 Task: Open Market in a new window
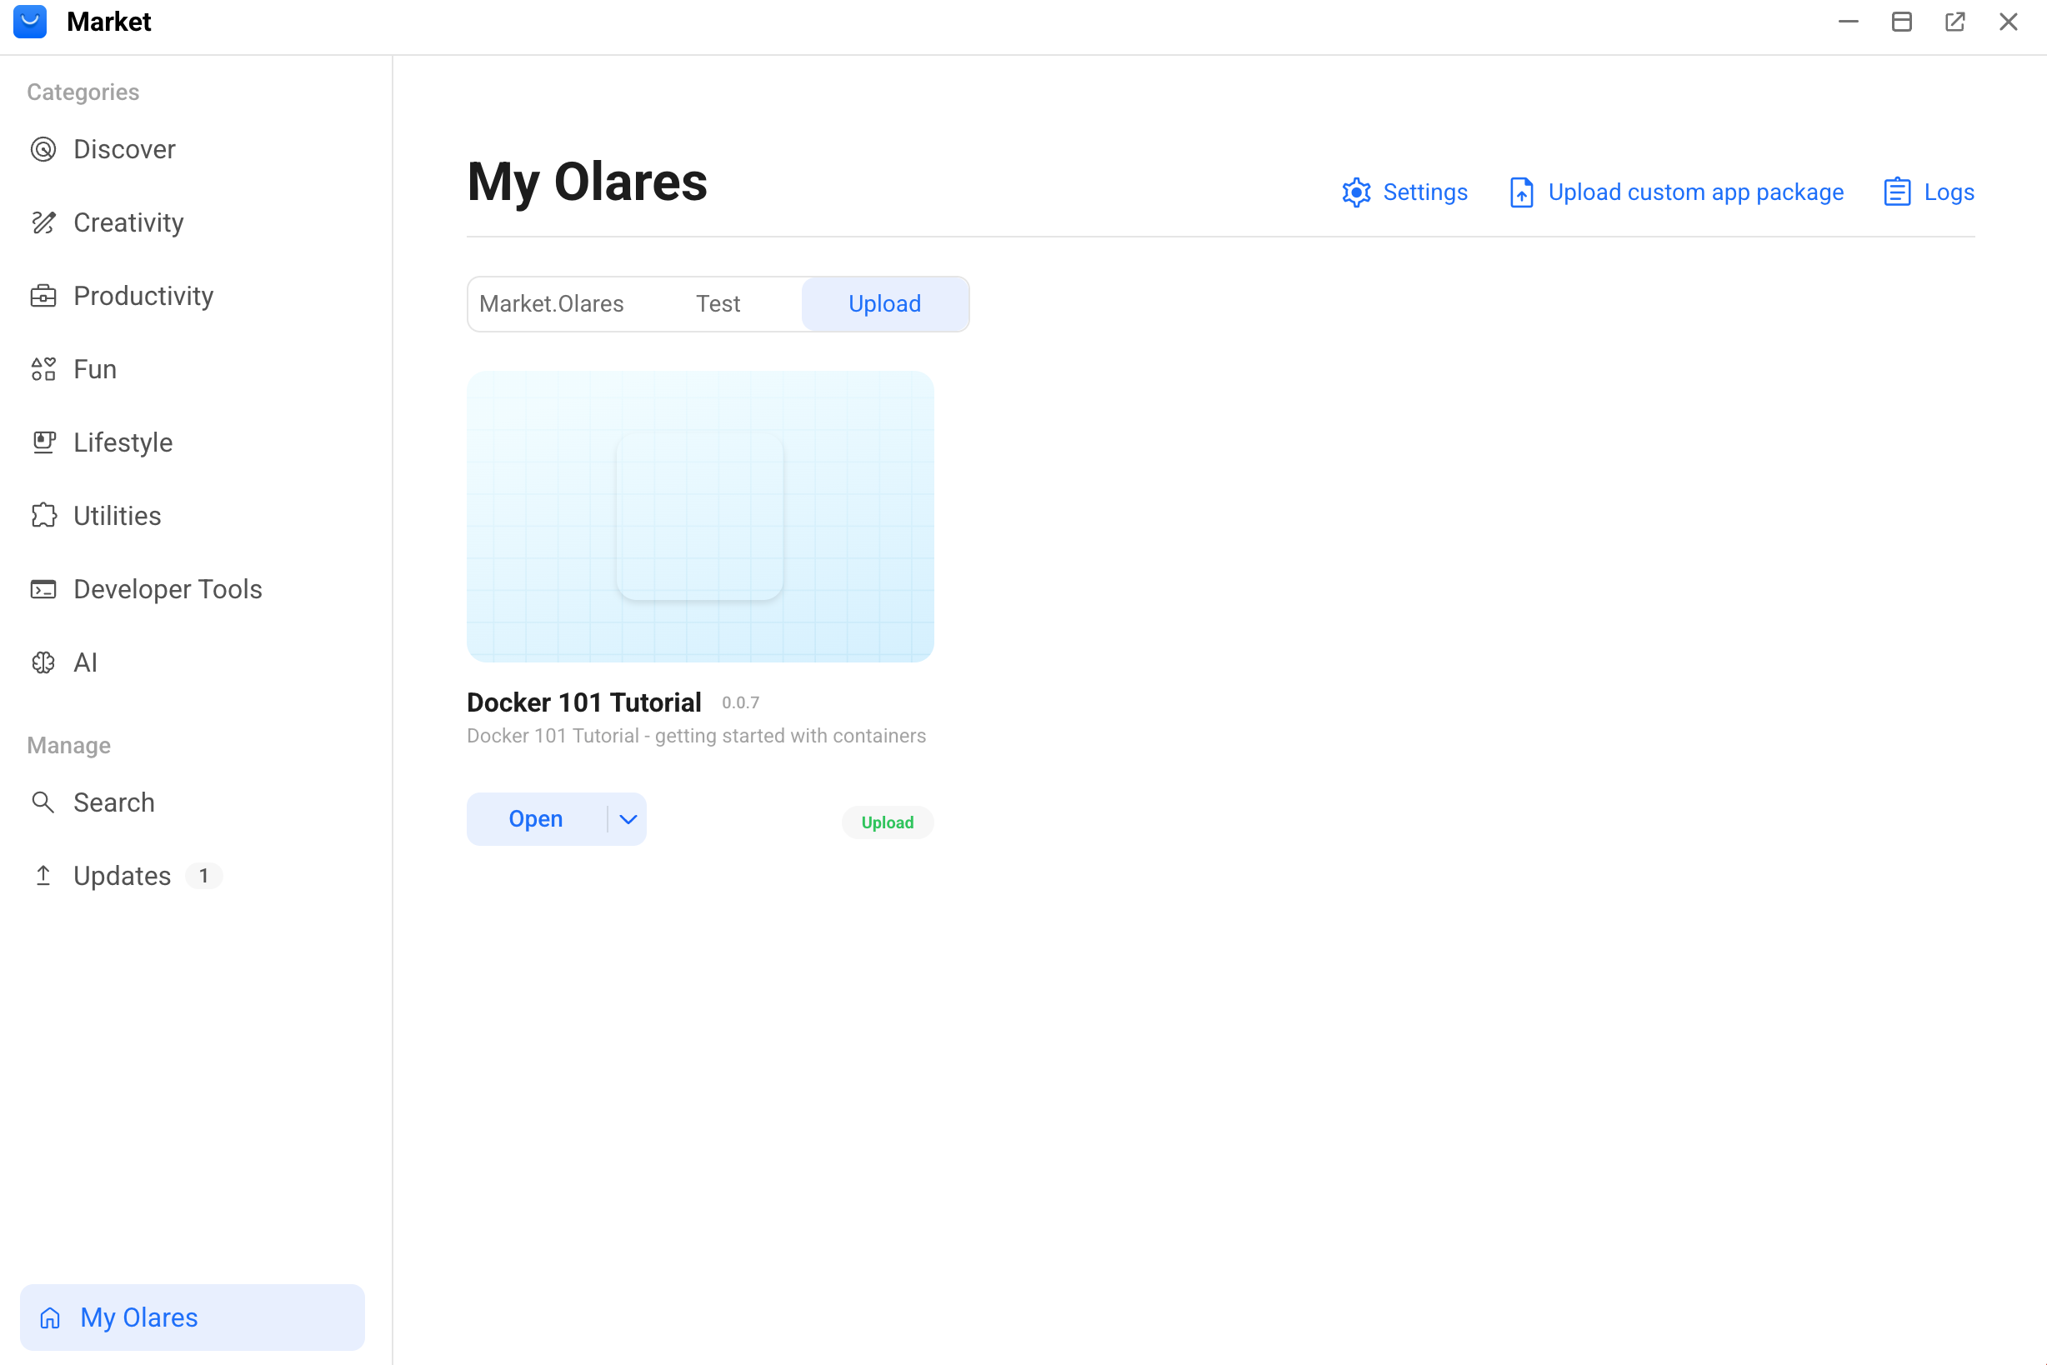1954,22
